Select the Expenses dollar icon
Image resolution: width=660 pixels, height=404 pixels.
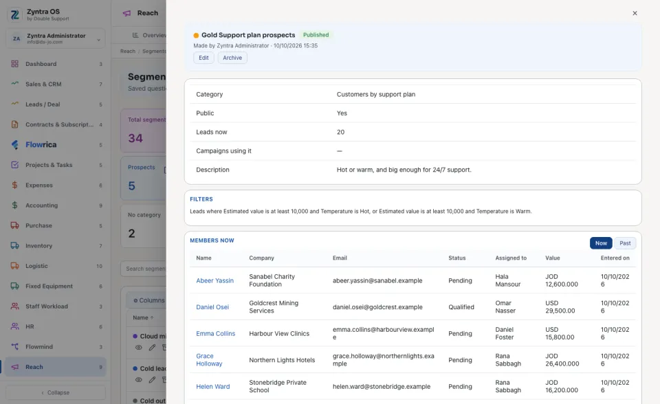pyautogui.click(x=14, y=185)
